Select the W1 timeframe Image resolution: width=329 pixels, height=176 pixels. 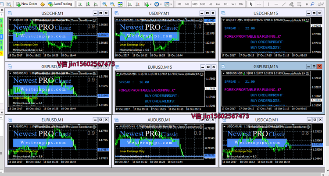[x=233, y=4]
